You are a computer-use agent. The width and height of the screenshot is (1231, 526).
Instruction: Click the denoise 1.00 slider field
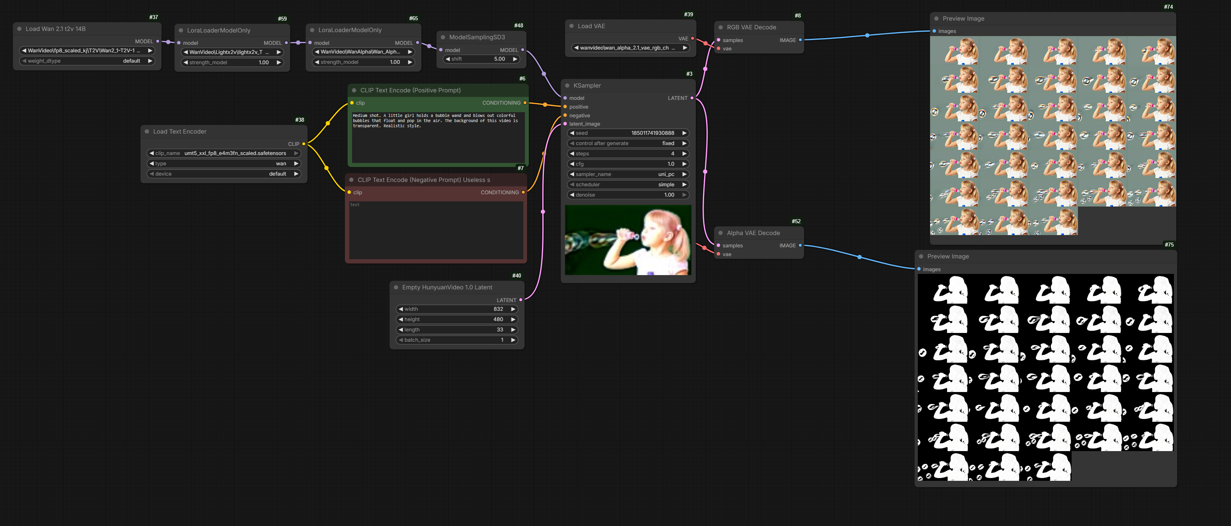pos(628,195)
